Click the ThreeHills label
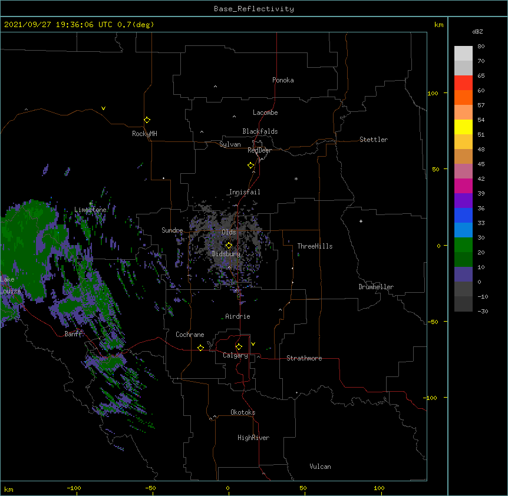The image size is (508, 496). (x=315, y=246)
